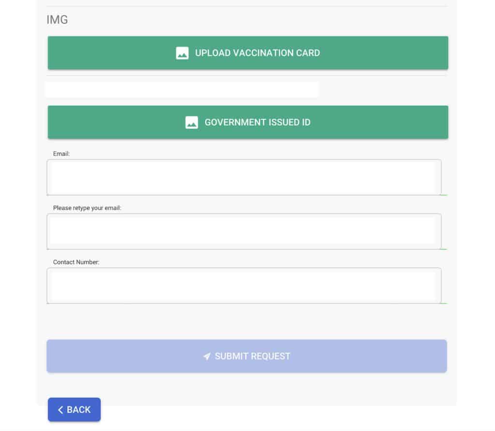Viewport: 495px width, 431px height.
Task: Click the blank white bar above Government Issued ID
Action: 182,89
